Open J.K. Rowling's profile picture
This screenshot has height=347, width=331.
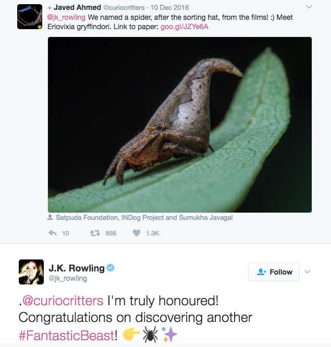click(x=31, y=272)
